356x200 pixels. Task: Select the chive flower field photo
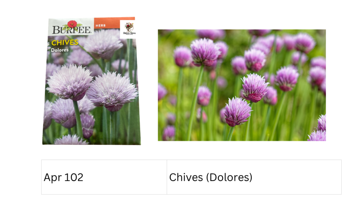point(242,85)
